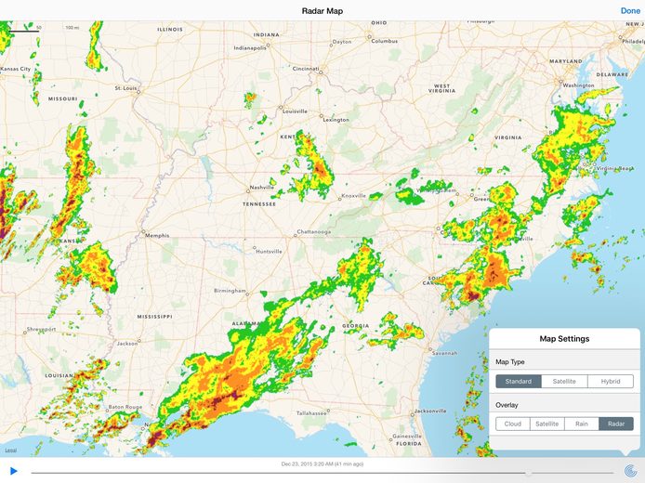
Task: Tap the MISSISSIPPI state label
Action: [154, 317]
